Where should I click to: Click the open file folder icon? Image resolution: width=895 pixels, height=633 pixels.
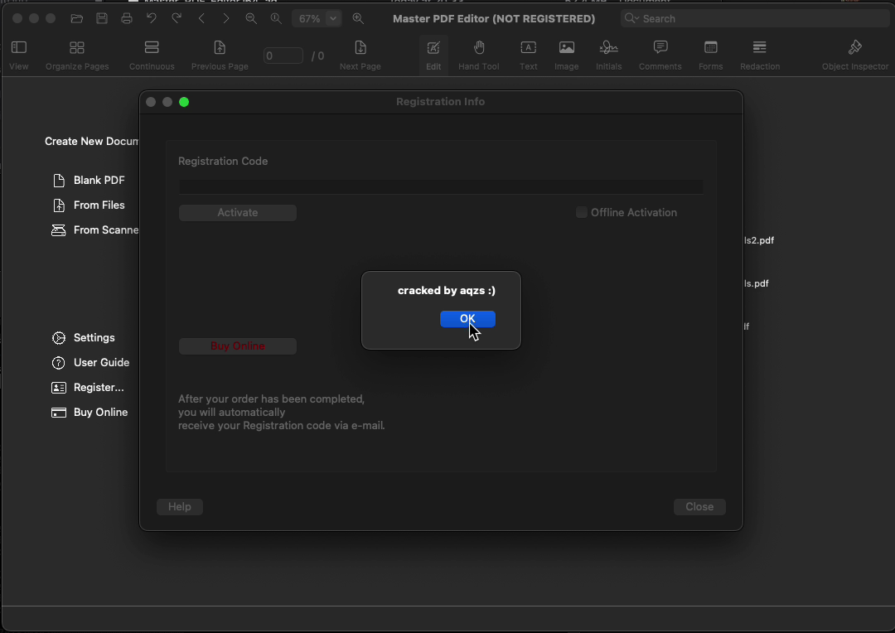77,18
